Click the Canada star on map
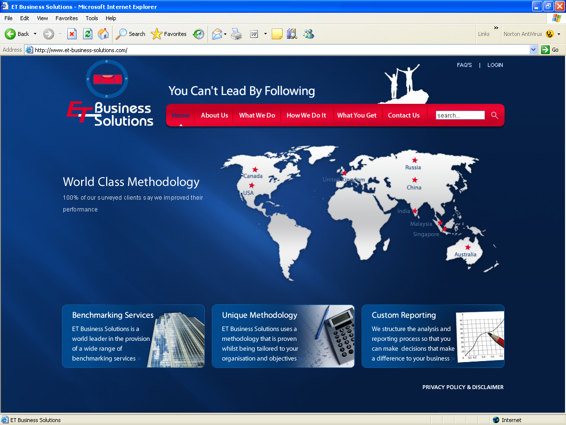The width and height of the screenshot is (566, 425). tap(255, 170)
